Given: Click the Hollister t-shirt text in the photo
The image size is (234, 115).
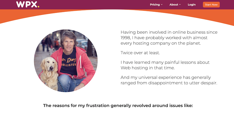Looking at the screenshot, I should [x=69, y=64].
